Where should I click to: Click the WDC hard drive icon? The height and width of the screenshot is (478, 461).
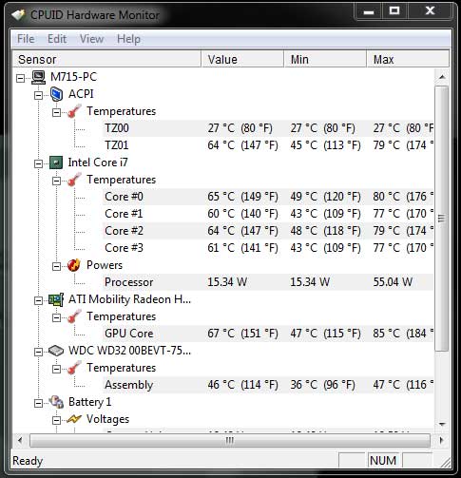(56, 351)
